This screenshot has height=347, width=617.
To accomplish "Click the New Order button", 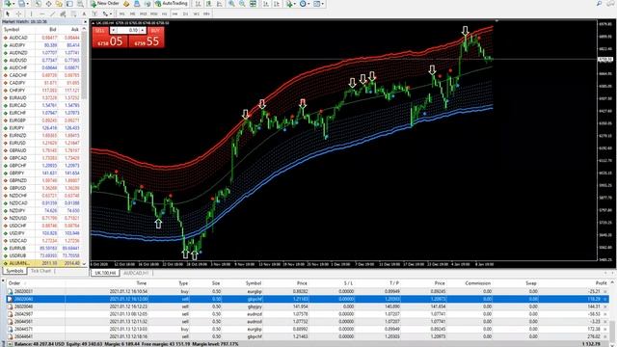I will [105, 4].
